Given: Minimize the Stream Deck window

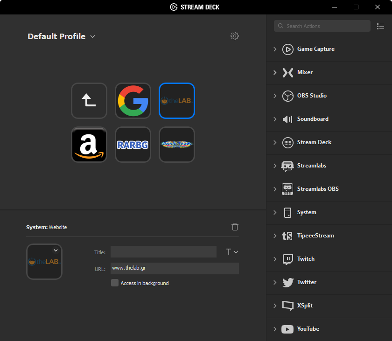Looking at the screenshot, I should pyautogui.click(x=335, y=7).
